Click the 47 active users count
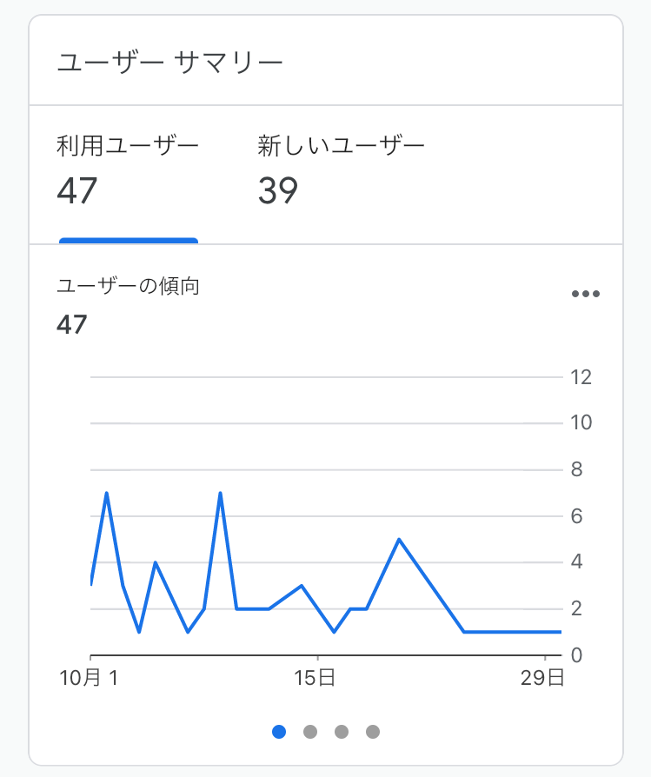 coord(76,191)
